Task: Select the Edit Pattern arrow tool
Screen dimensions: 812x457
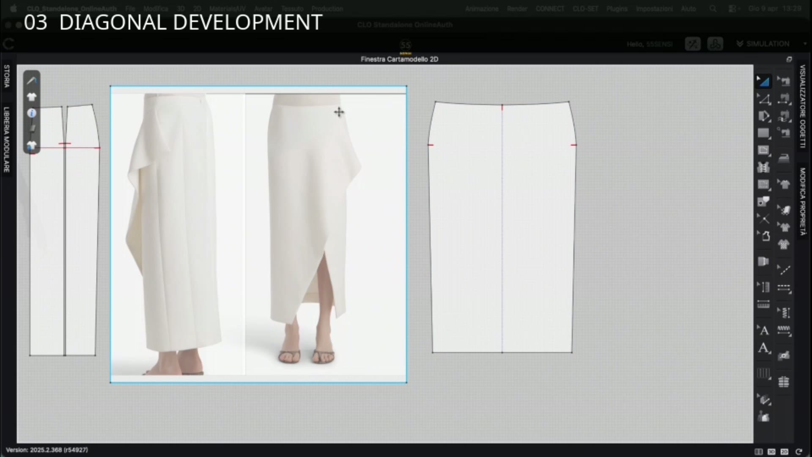Action: pos(763,81)
